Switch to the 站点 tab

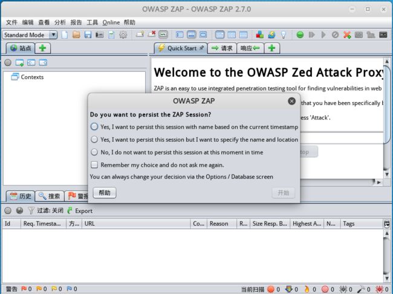21,48
